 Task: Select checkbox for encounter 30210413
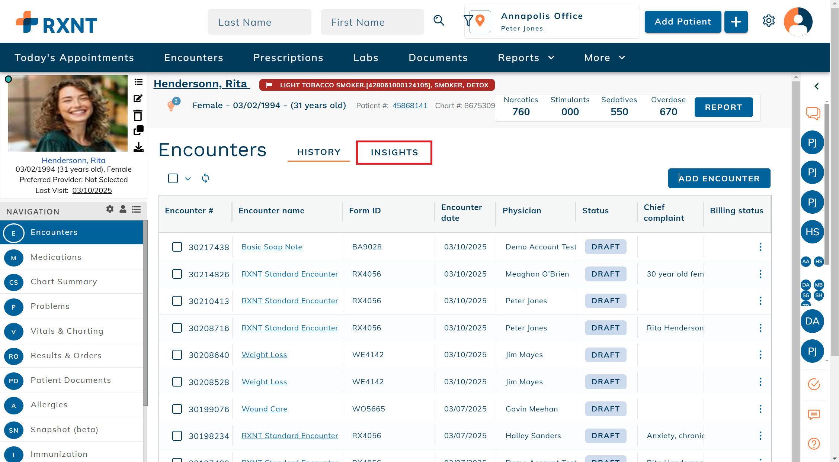(x=177, y=301)
